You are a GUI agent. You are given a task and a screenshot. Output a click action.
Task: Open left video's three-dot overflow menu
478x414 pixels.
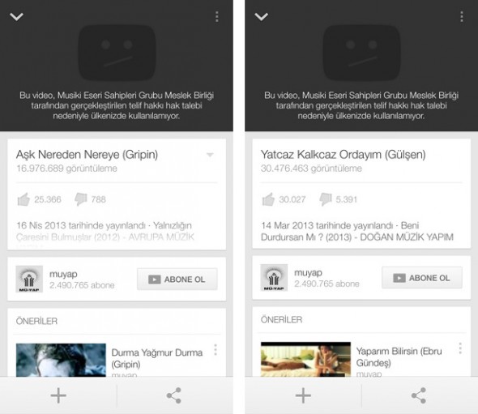[x=217, y=16]
